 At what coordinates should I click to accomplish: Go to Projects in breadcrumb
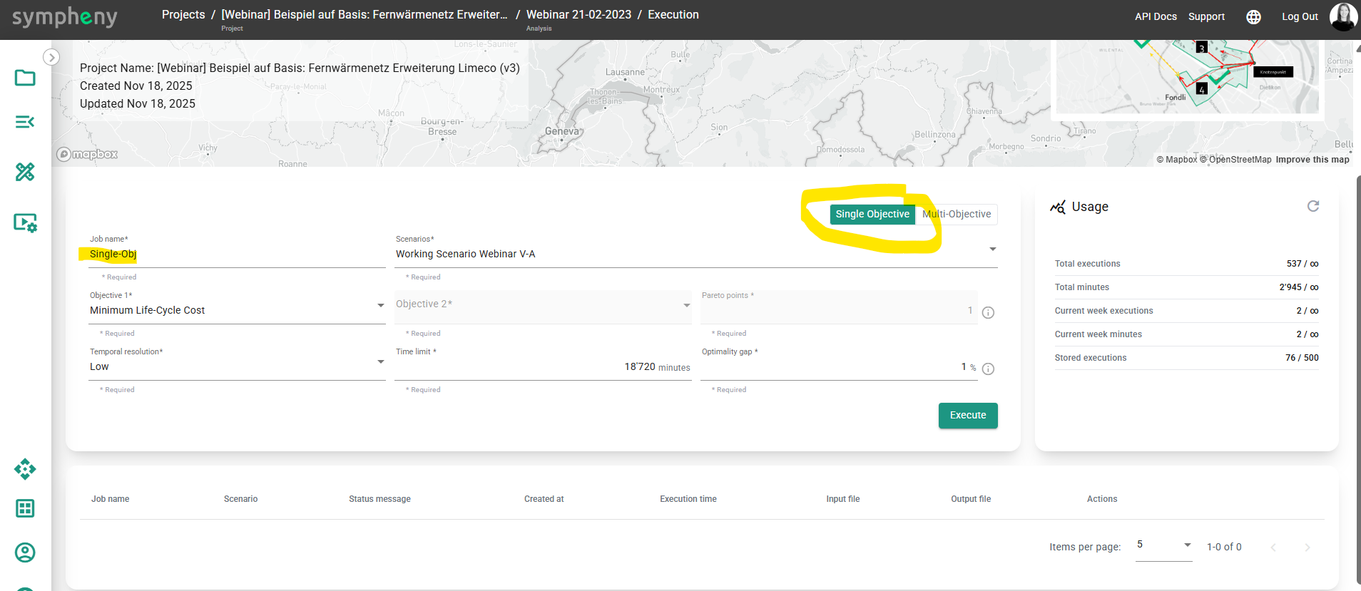tap(183, 14)
